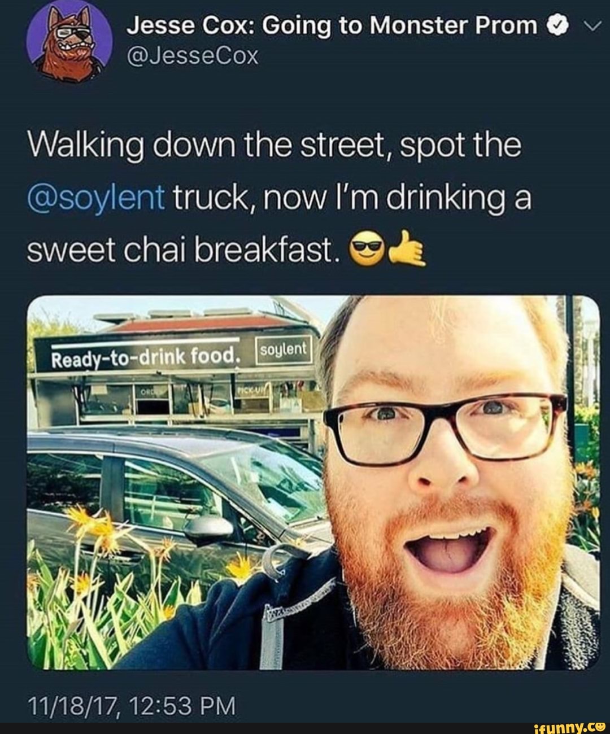Click the text 'Walking down the street, spot the'
Screen dimensions: 610x734
pos(274,147)
